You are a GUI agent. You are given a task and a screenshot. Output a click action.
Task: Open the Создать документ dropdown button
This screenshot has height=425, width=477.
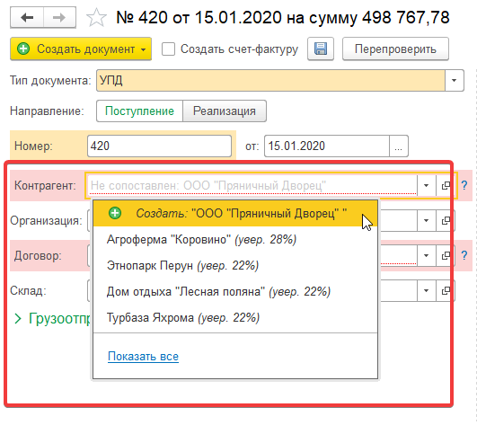click(x=81, y=49)
